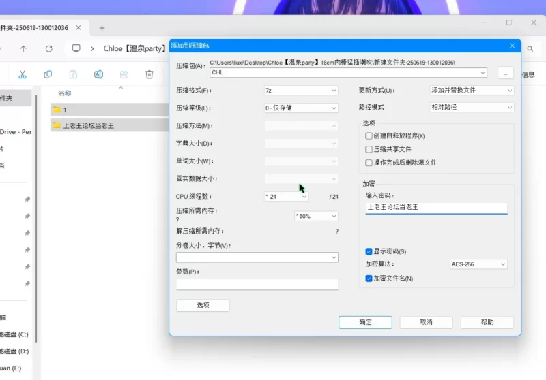Open a new Explorer tab with plus icon
This screenshot has width=546, height=380.
[102, 28]
